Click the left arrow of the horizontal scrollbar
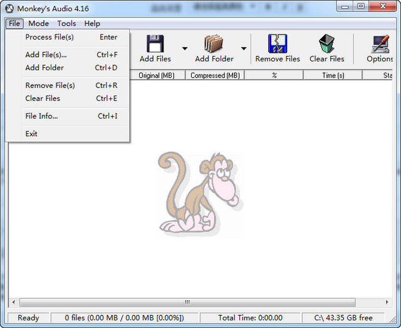 [14, 302]
